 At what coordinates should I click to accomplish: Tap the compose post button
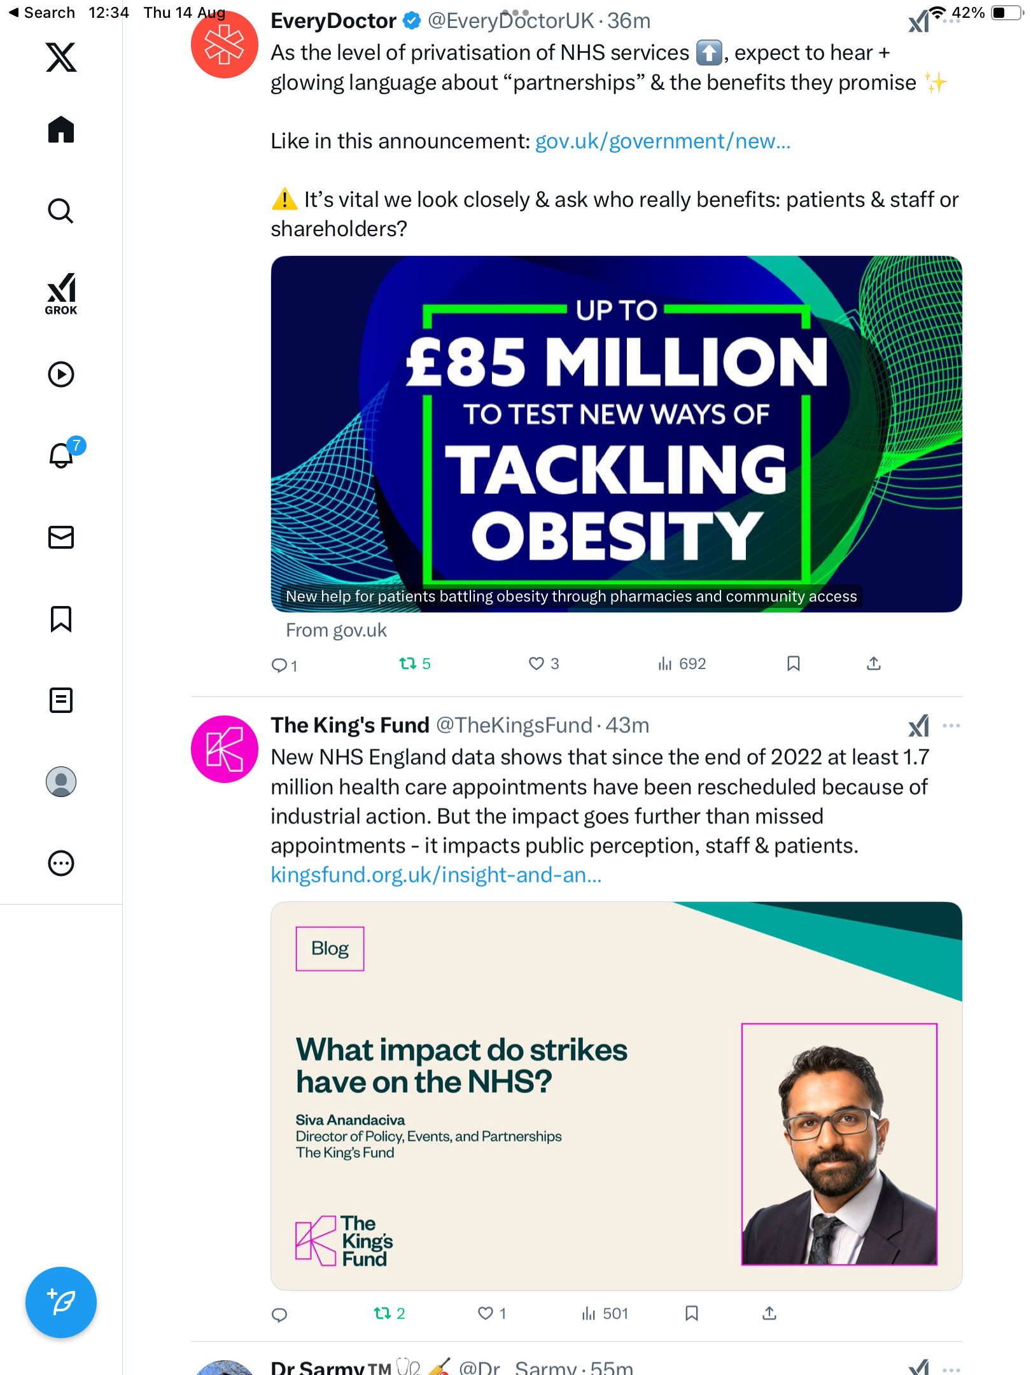click(61, 1302)
